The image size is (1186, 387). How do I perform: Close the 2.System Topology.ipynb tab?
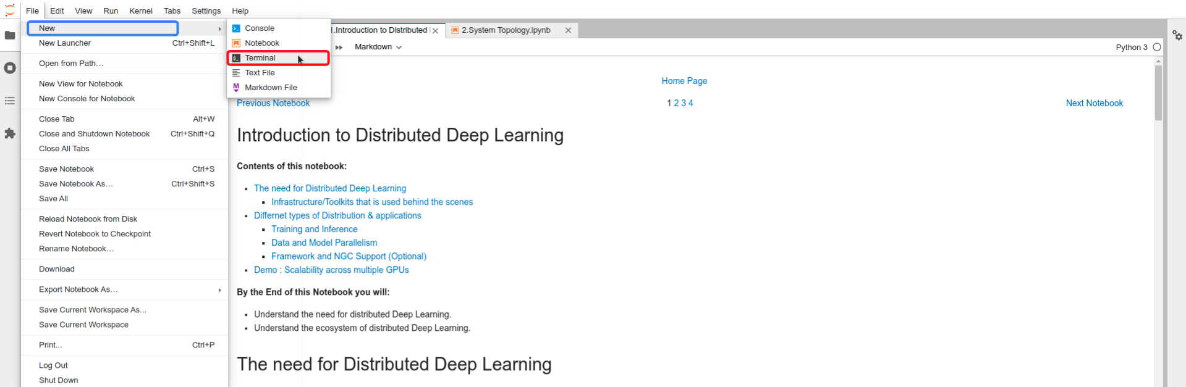point(568,30)
